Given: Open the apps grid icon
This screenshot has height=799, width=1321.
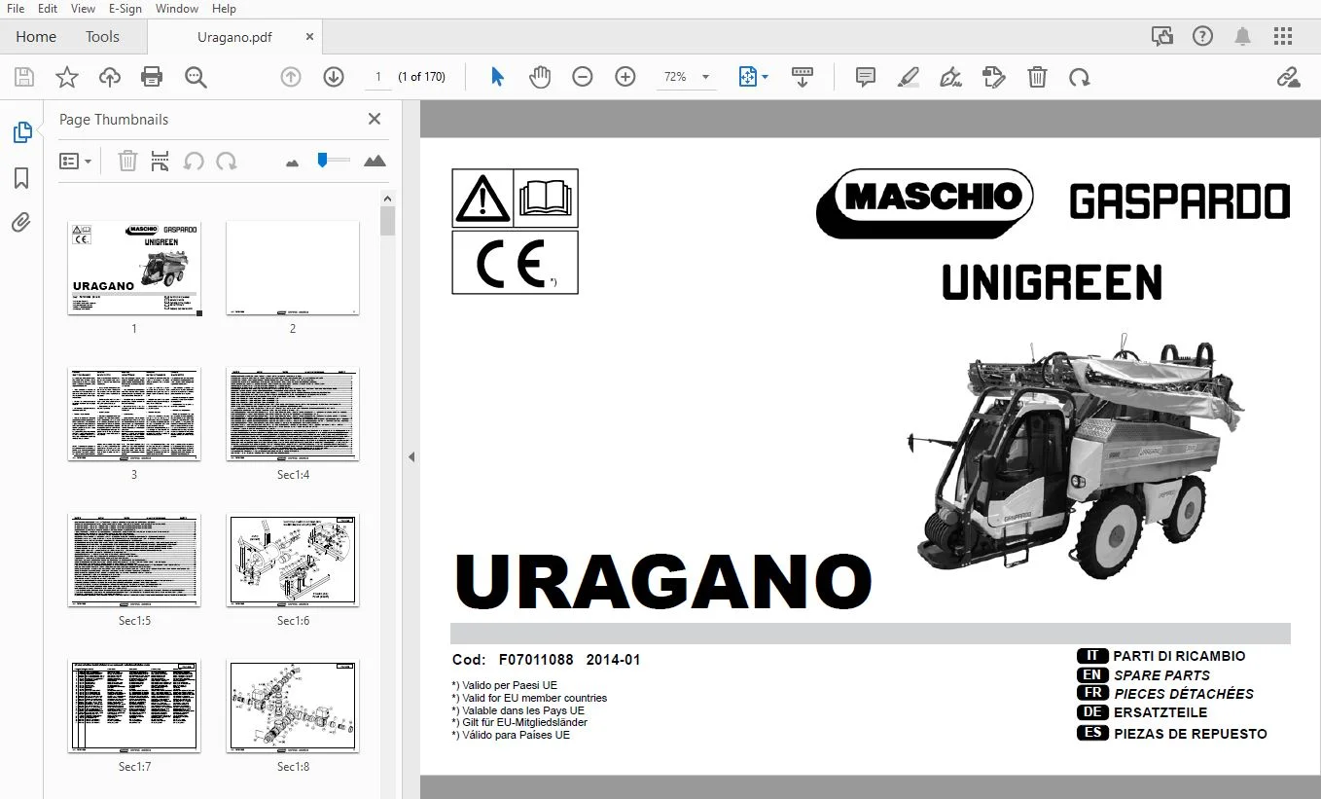Looking at the screenshot, I should pyautogui.click(x=1283, y=37).
